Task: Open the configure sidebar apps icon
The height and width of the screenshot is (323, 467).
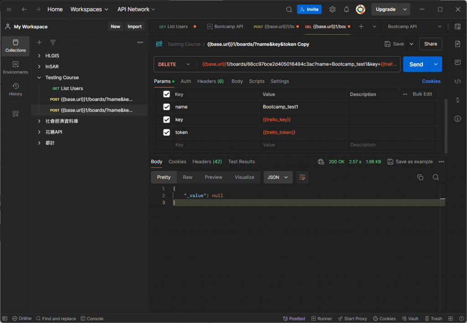Action: [x=16, y=114]
